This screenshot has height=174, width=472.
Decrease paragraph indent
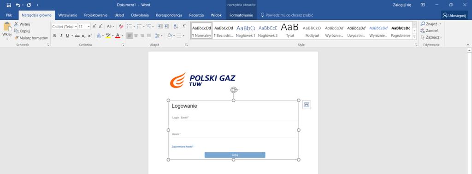click(x=160, y=26)
